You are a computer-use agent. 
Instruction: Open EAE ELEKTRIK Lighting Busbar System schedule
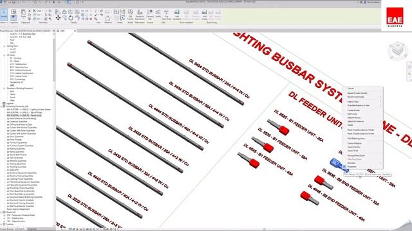[28, 110]
